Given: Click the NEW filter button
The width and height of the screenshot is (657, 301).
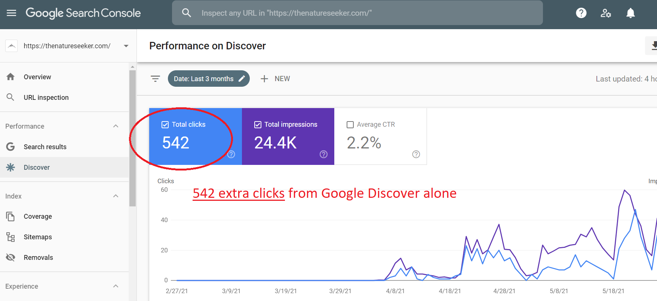Looking at the screenshot, I should tap(275, 79).
